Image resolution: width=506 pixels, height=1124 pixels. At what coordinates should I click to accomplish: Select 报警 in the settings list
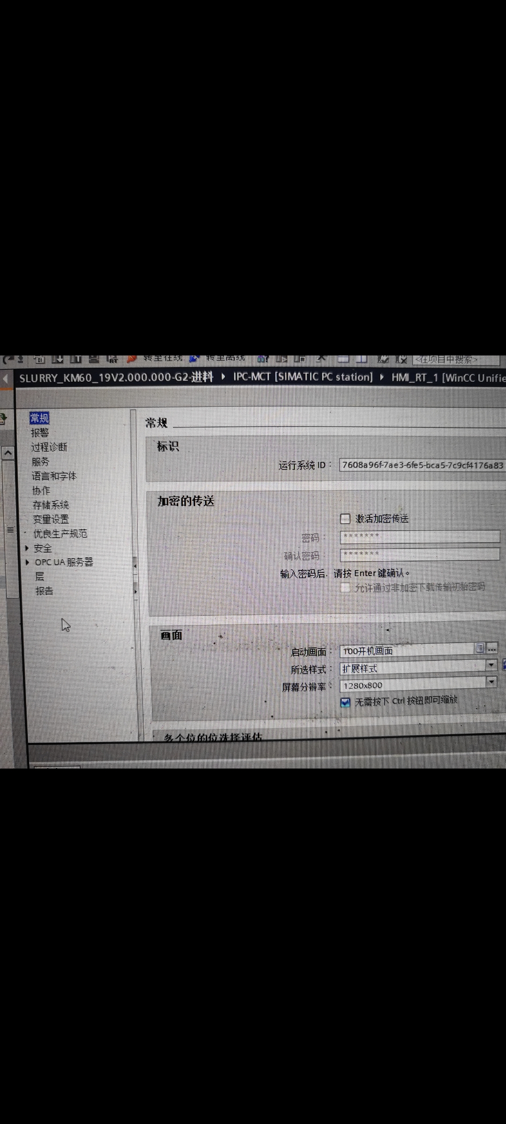(x=40, y=433)
